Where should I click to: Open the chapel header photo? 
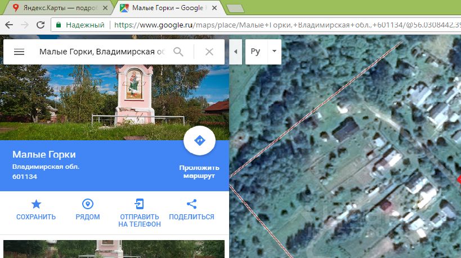(x=114, y=102)
